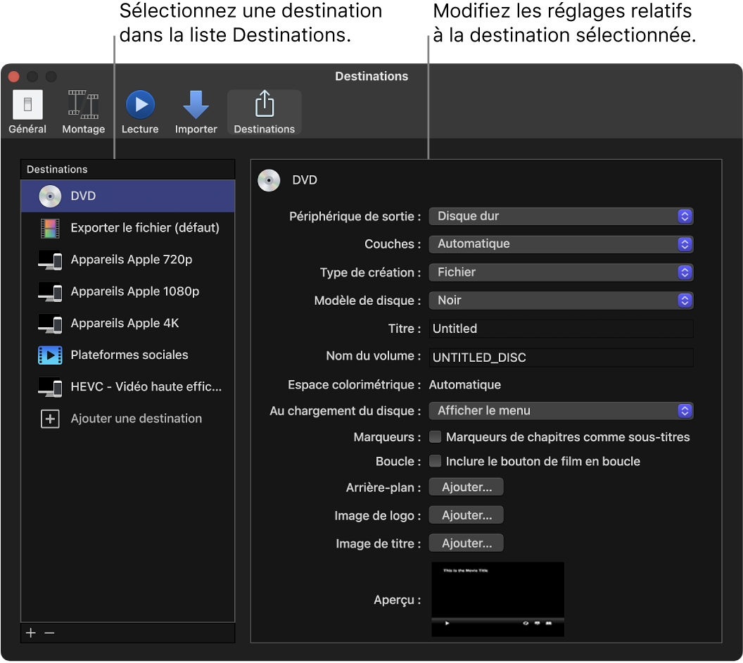This screenshot has width=743, height=663.
Task: Click the Titre field showing Untitled
Action: coord(561,328)
